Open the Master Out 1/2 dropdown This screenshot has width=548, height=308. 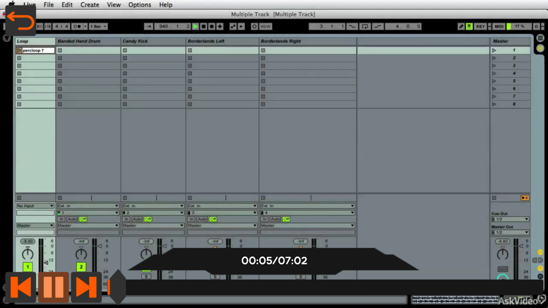pyautogui.click(x=510, y=233)
